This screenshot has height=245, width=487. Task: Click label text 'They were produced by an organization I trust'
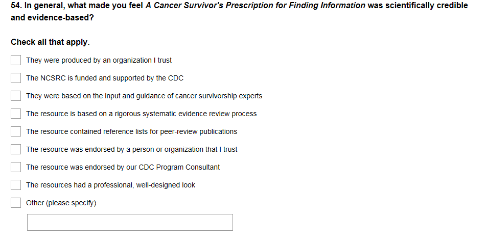[x=99, y=60]
